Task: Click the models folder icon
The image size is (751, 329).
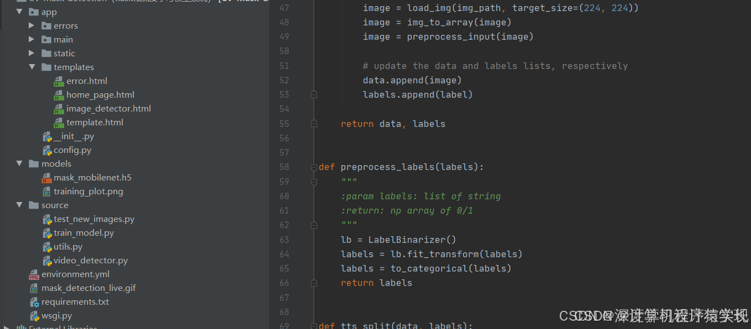Action: pos(34,163)
